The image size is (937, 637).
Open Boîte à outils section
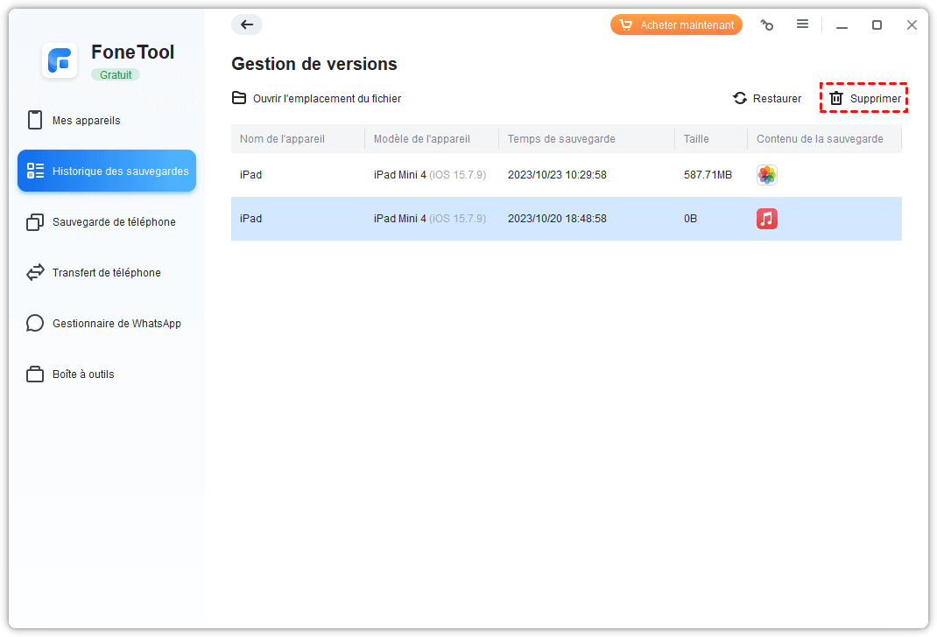tap(83, 374)
